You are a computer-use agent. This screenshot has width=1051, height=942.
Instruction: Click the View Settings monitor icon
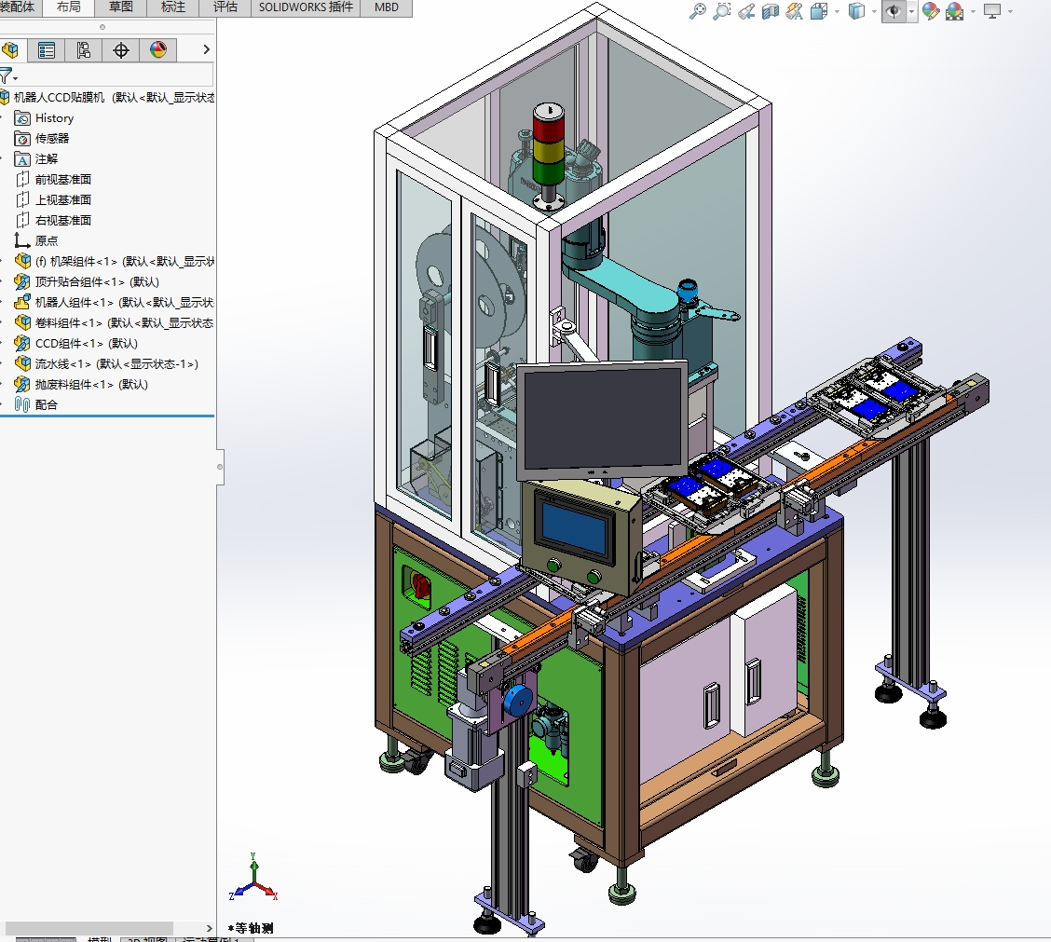(992, 11)
